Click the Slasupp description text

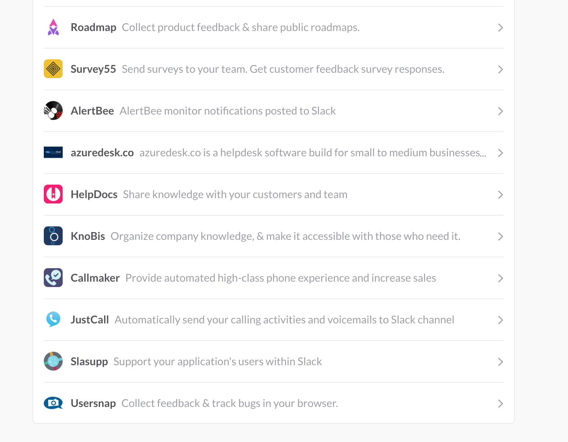(217, 361)
